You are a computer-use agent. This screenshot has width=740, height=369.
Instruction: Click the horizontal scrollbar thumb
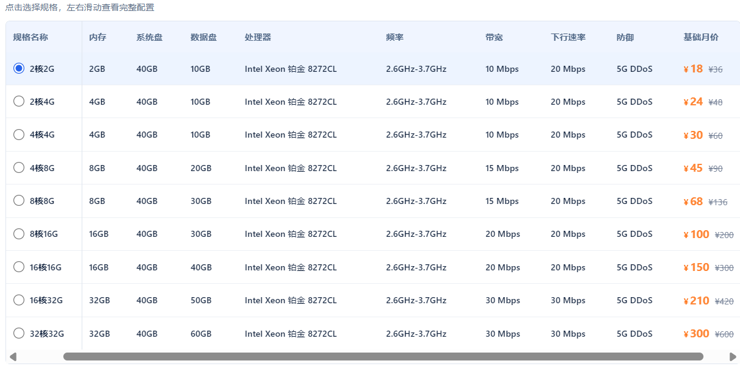[x=383, y=356]
